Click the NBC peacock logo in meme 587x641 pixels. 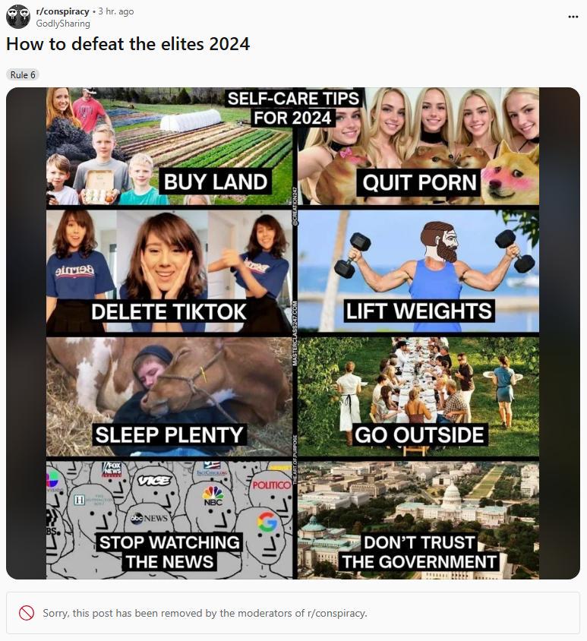coord(213,495)
